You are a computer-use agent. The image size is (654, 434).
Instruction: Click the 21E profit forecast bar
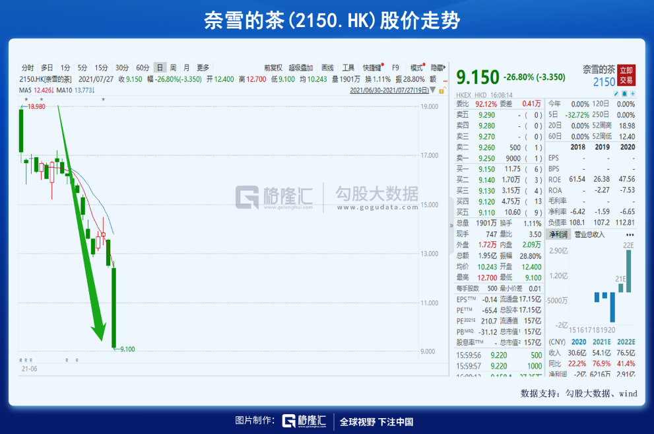coord(620,288)
